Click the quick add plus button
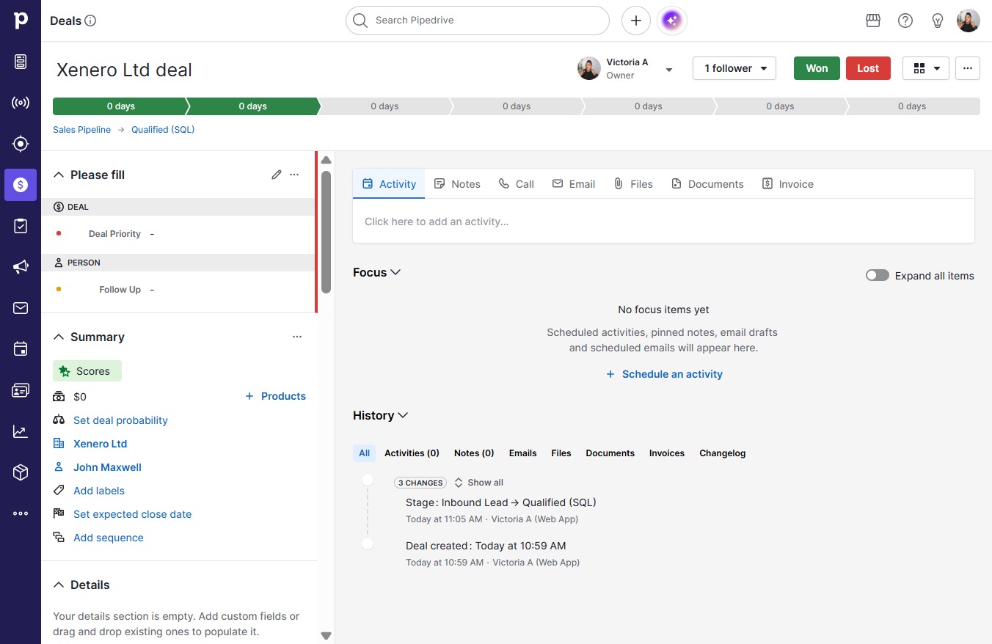Viewport: 992px width, 644px height. [636, 21]
